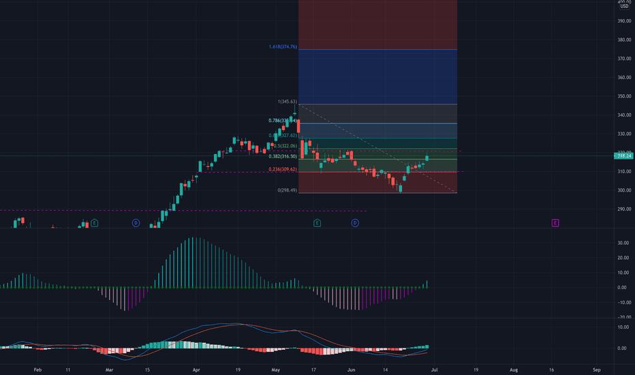Screen dimensions: 635x375
Task: Click the USD currency label on price axis
Action: (x=624, y=6)
